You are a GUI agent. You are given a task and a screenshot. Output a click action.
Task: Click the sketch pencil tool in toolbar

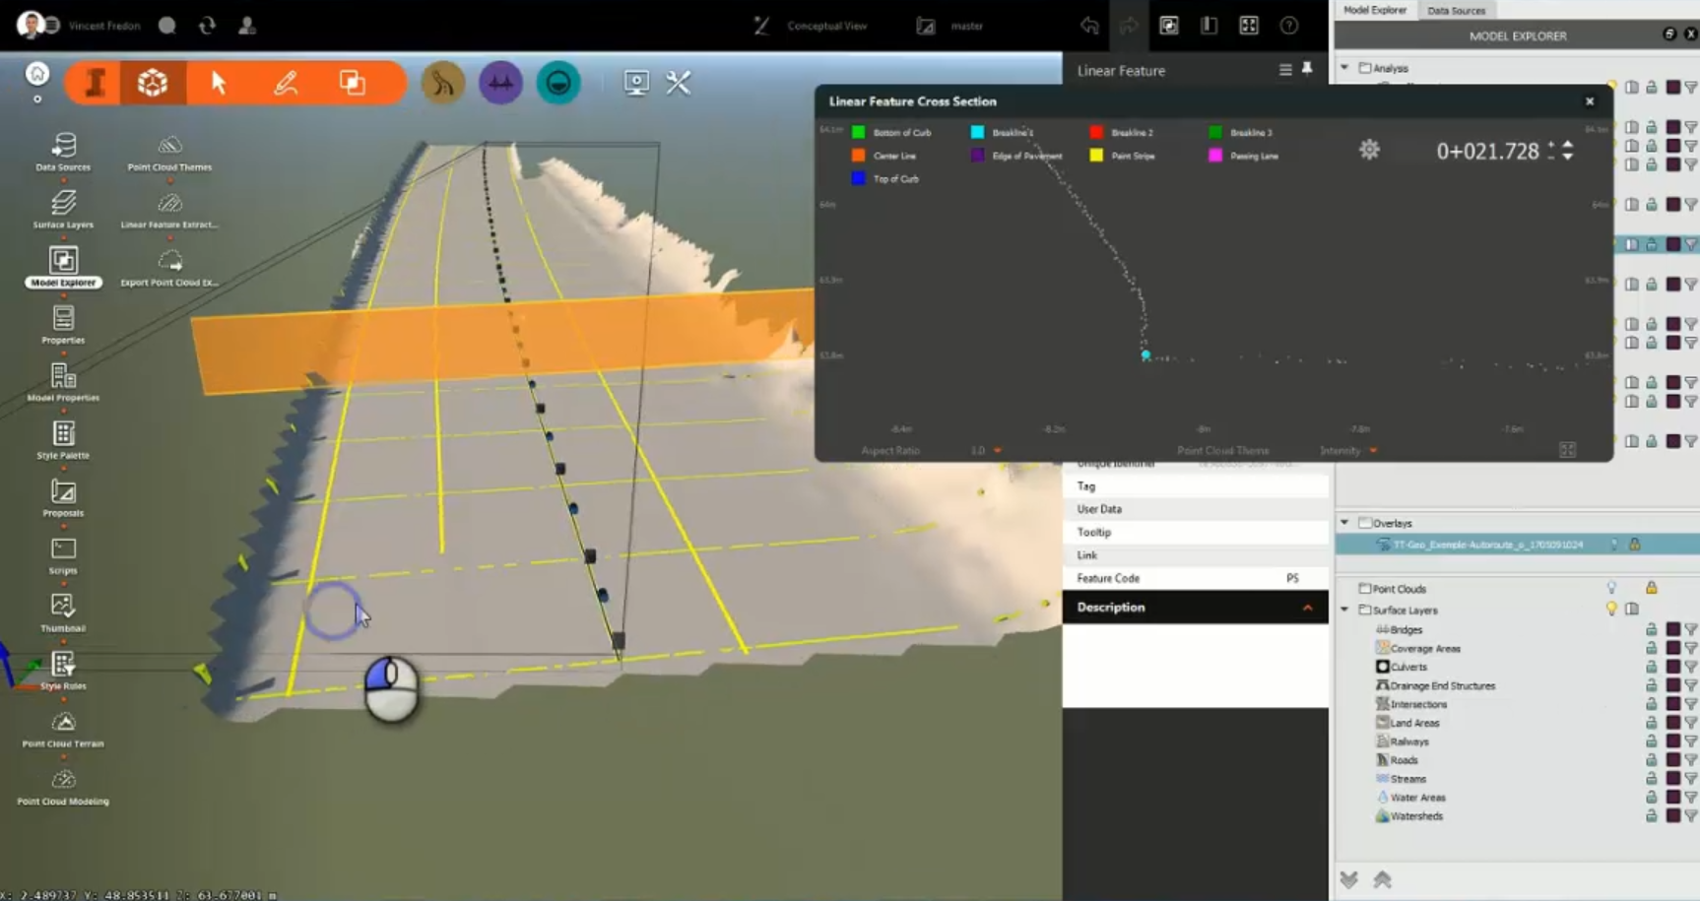pos(286,83)
